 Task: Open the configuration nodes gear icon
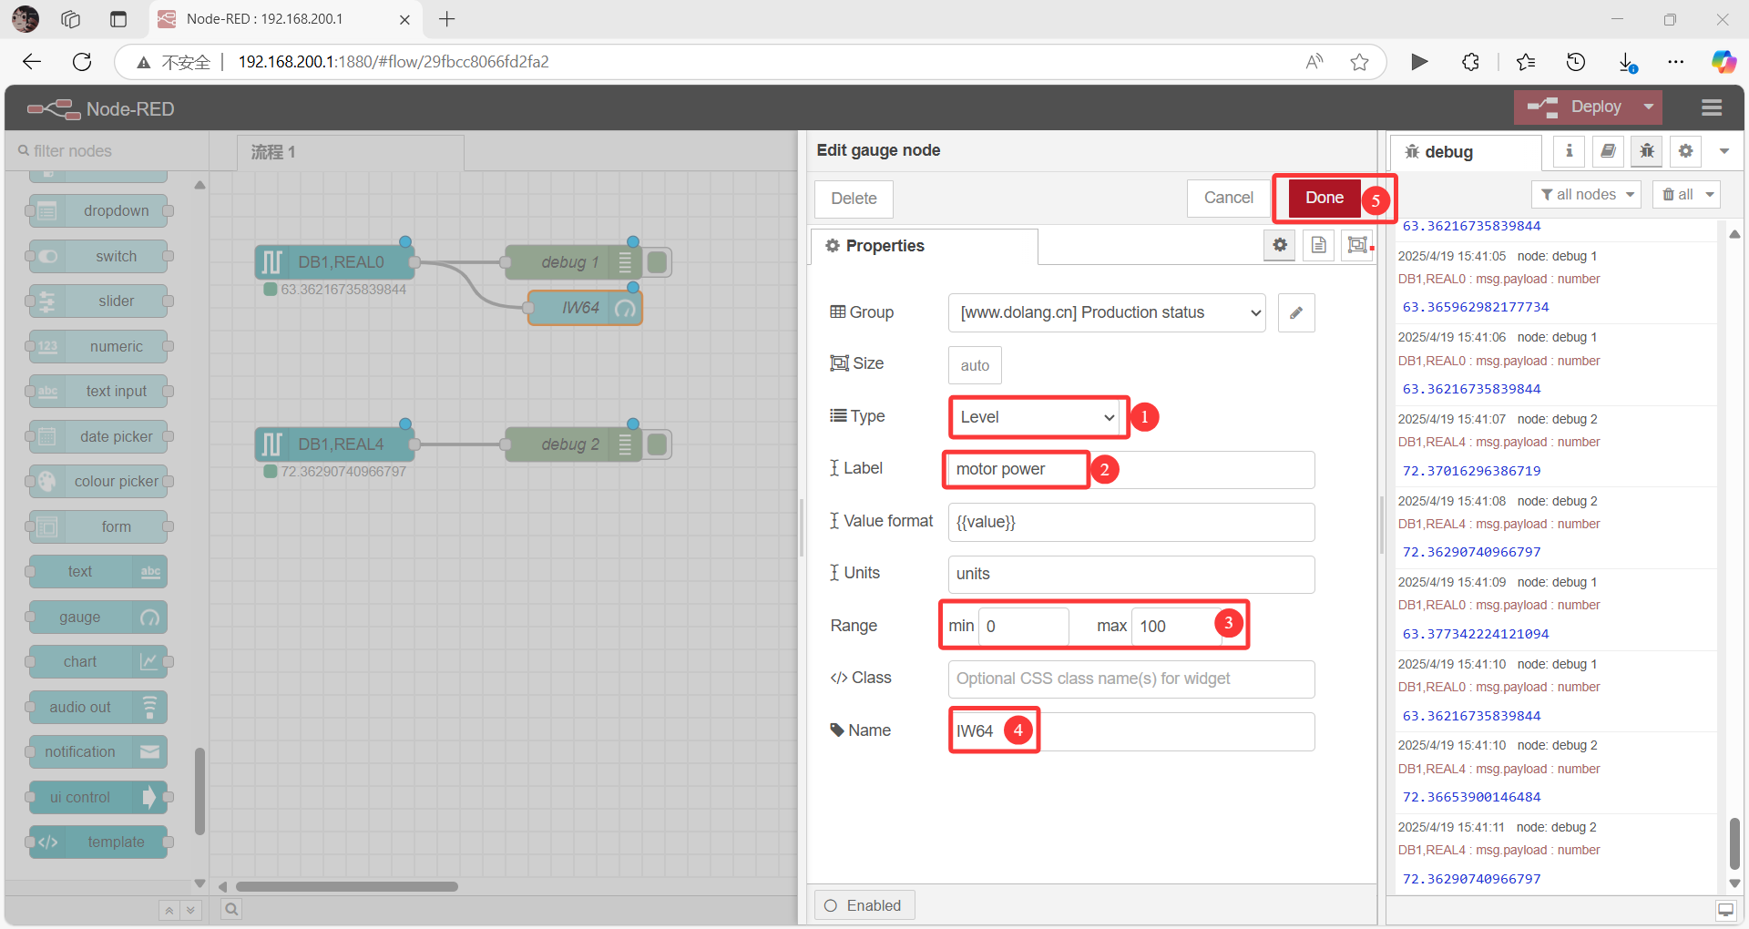(1684, 151)
